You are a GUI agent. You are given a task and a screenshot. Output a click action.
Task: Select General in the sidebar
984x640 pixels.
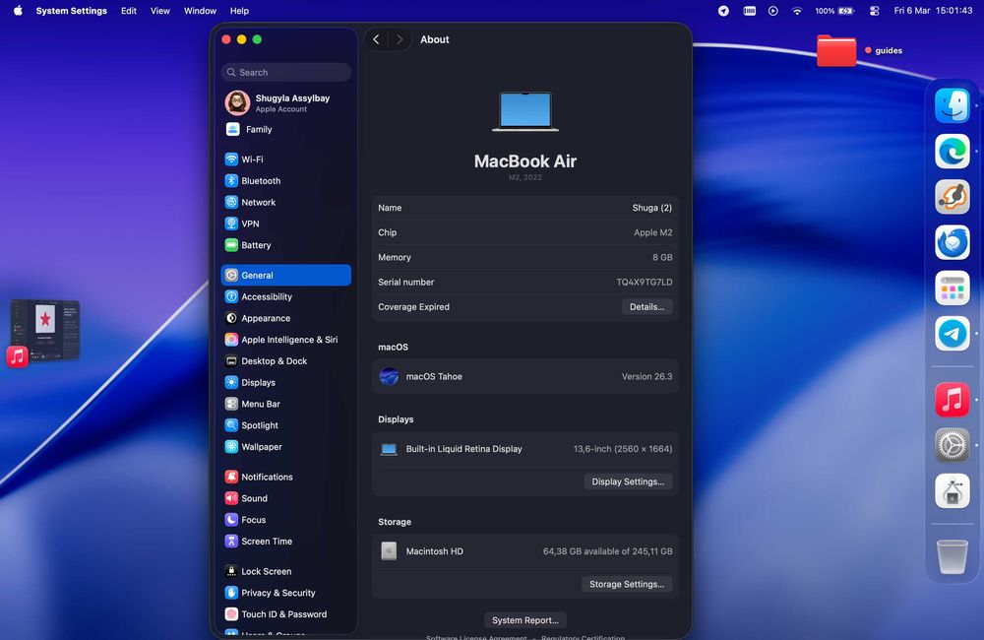click(285, 275)
